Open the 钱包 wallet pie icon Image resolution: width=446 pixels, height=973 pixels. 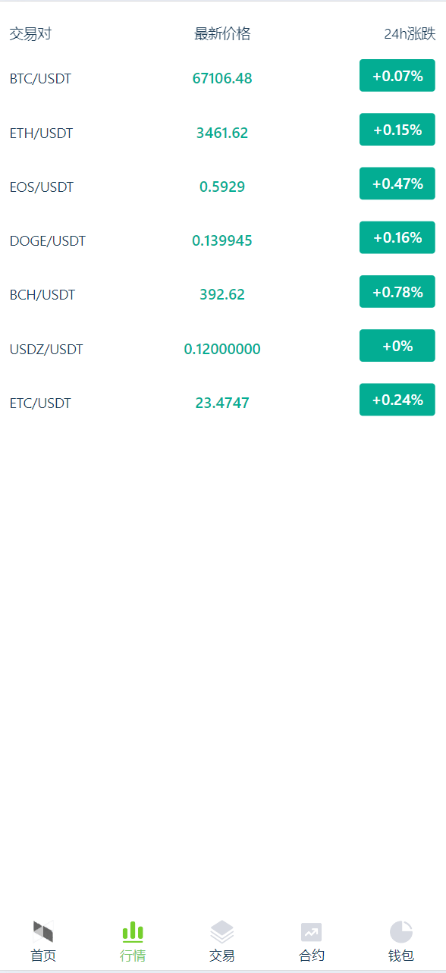click(x=401, y=932)
